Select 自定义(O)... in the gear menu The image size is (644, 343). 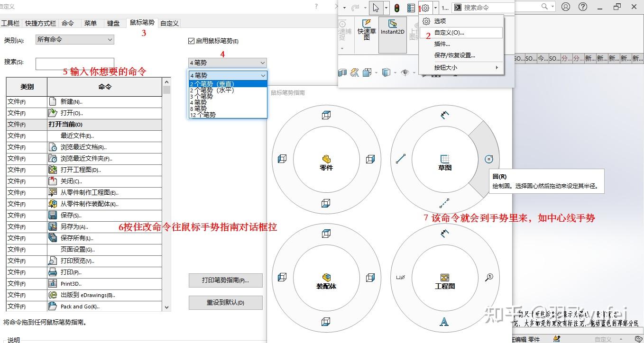[x=461, y=33]
